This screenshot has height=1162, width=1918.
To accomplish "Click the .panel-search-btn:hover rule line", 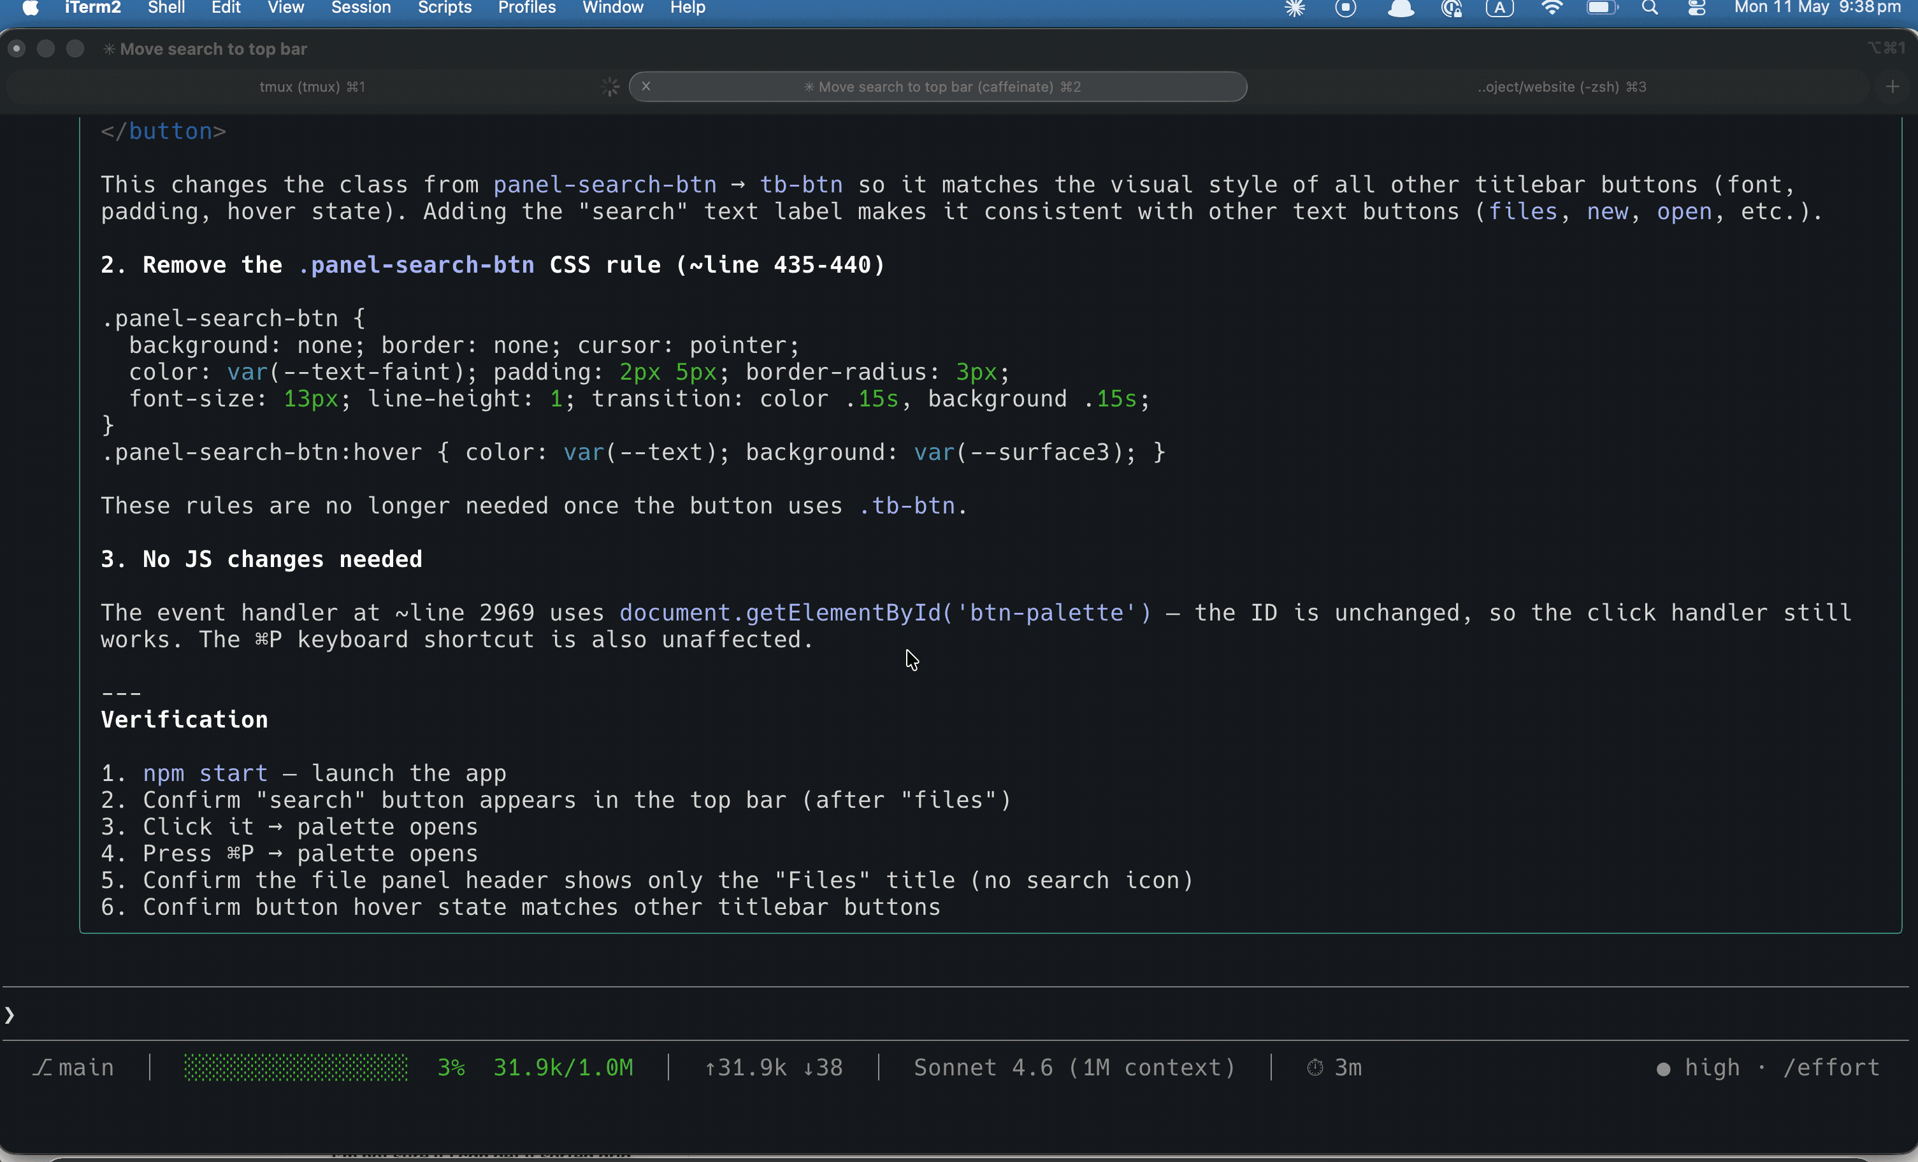I will click(x=633, y=452).
